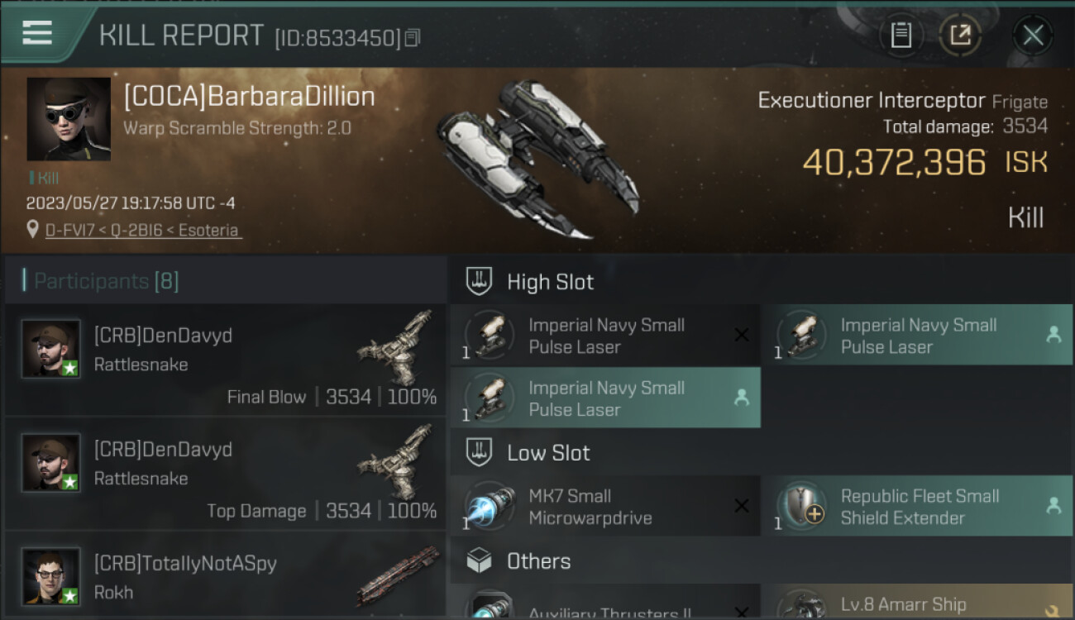
Task: Open the D-FVI7 < Q-2BI6 < Esoteria location link
Action: tap(143, 231)
